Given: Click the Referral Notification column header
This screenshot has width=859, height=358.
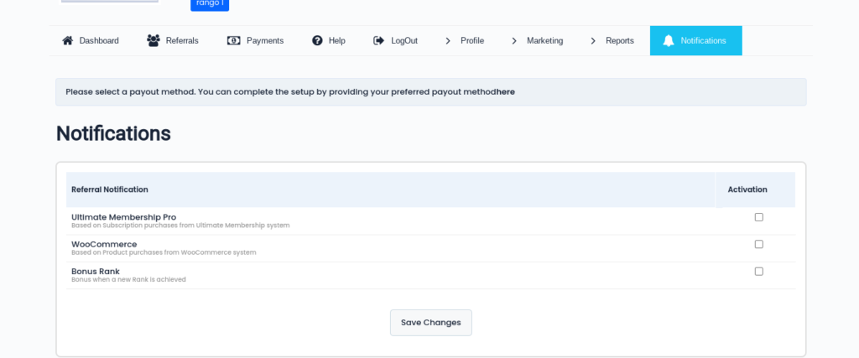Looking at the screenshot, I should tap(110, 189).
